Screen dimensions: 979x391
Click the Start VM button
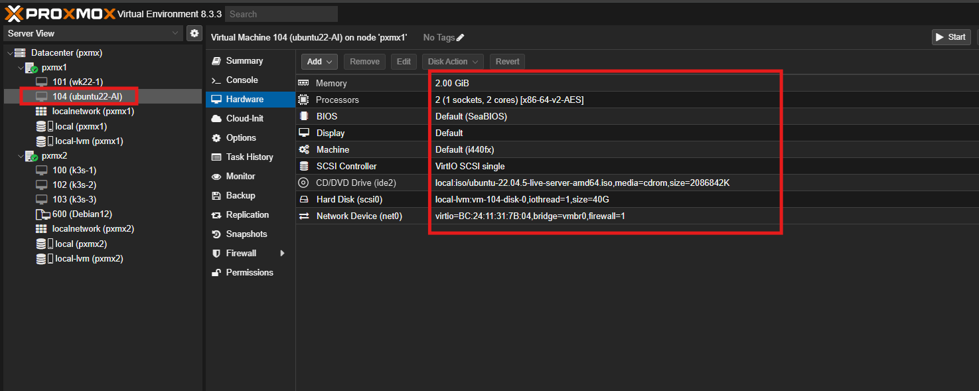951,37
